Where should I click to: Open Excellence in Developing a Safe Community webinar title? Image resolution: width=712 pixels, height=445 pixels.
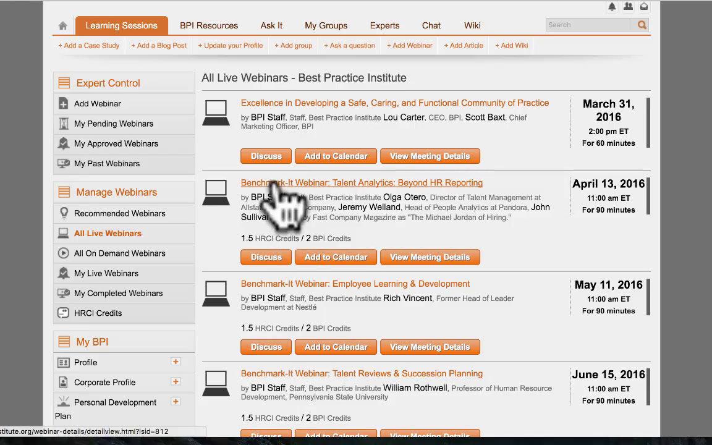tap(395, 103)
